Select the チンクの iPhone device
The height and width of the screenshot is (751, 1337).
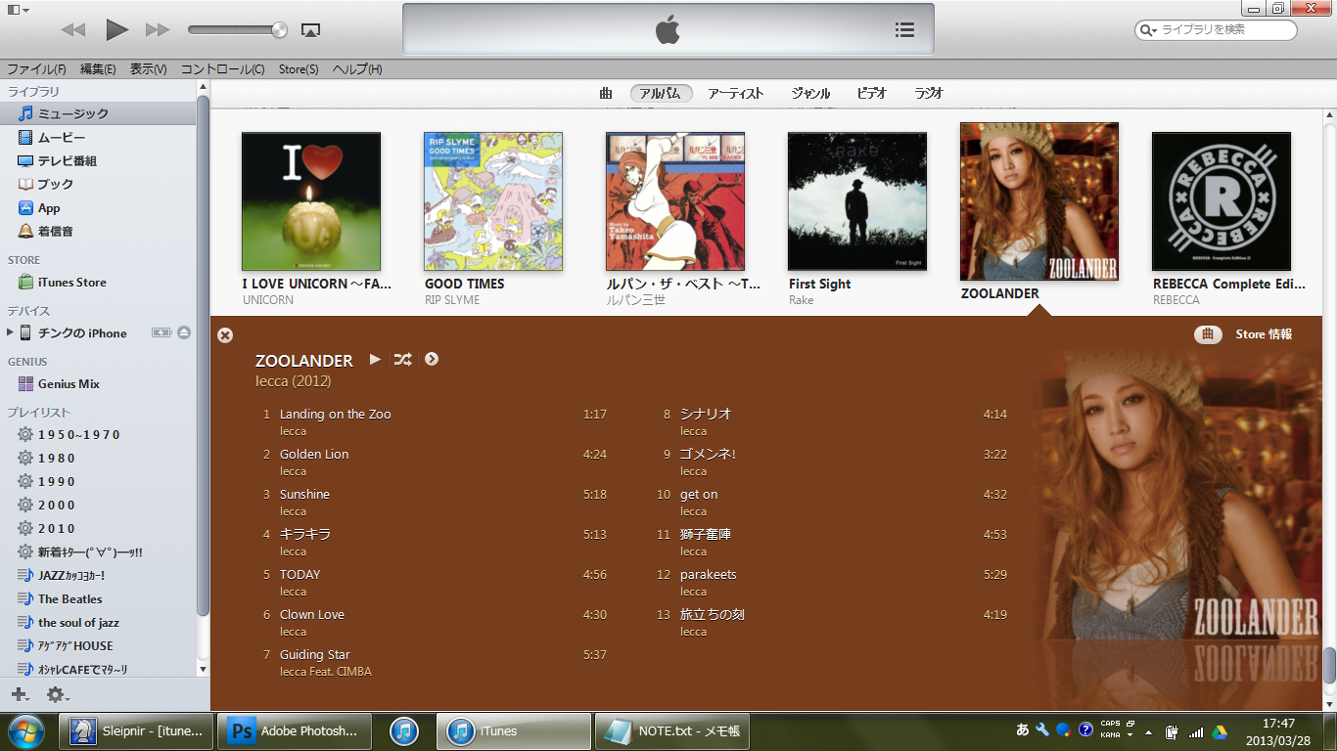[82, 332]
